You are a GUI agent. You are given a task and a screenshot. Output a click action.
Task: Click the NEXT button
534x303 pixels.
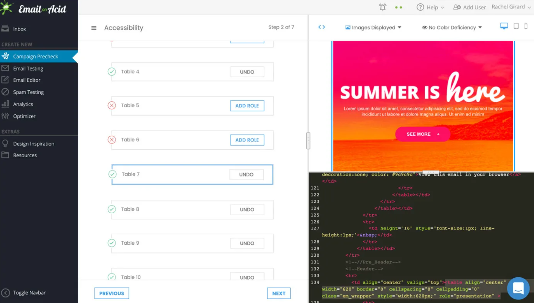point(279,293)
